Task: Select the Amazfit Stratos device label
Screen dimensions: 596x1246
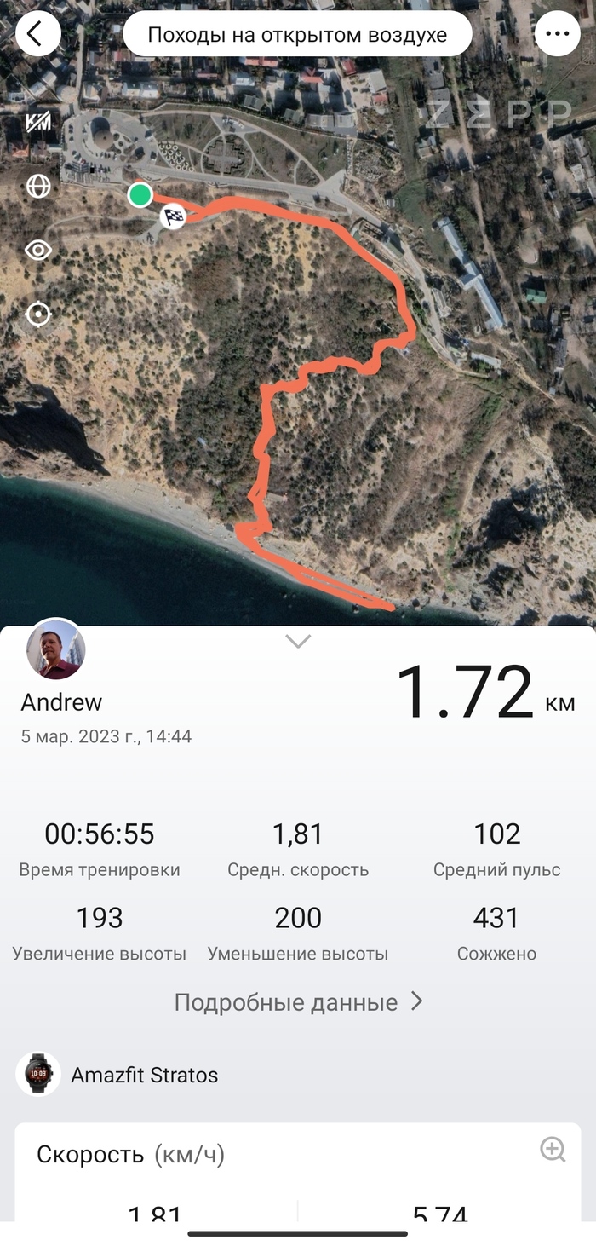Action: 144,1076
